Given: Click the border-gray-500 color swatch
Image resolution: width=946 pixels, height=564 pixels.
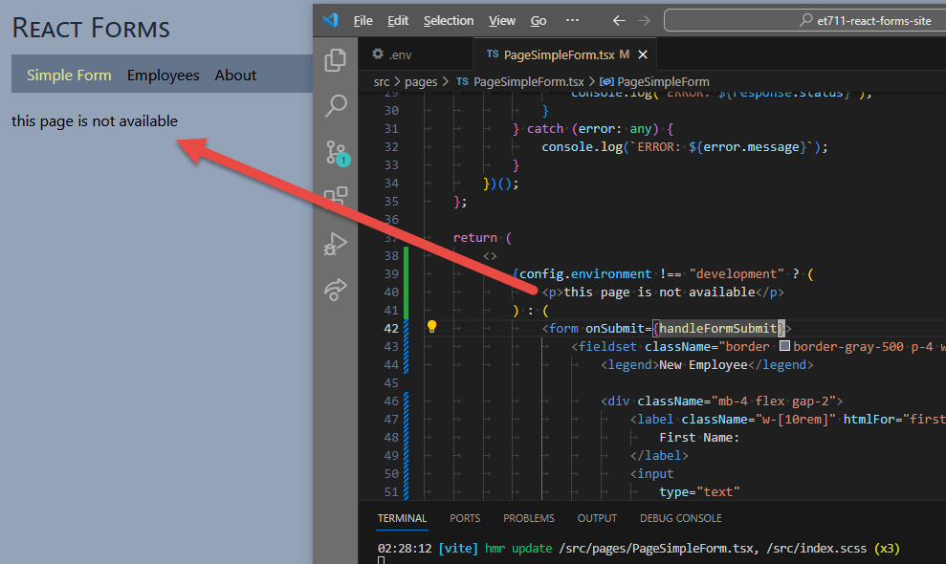Looking at the screenshot, I should click(784, 346).
